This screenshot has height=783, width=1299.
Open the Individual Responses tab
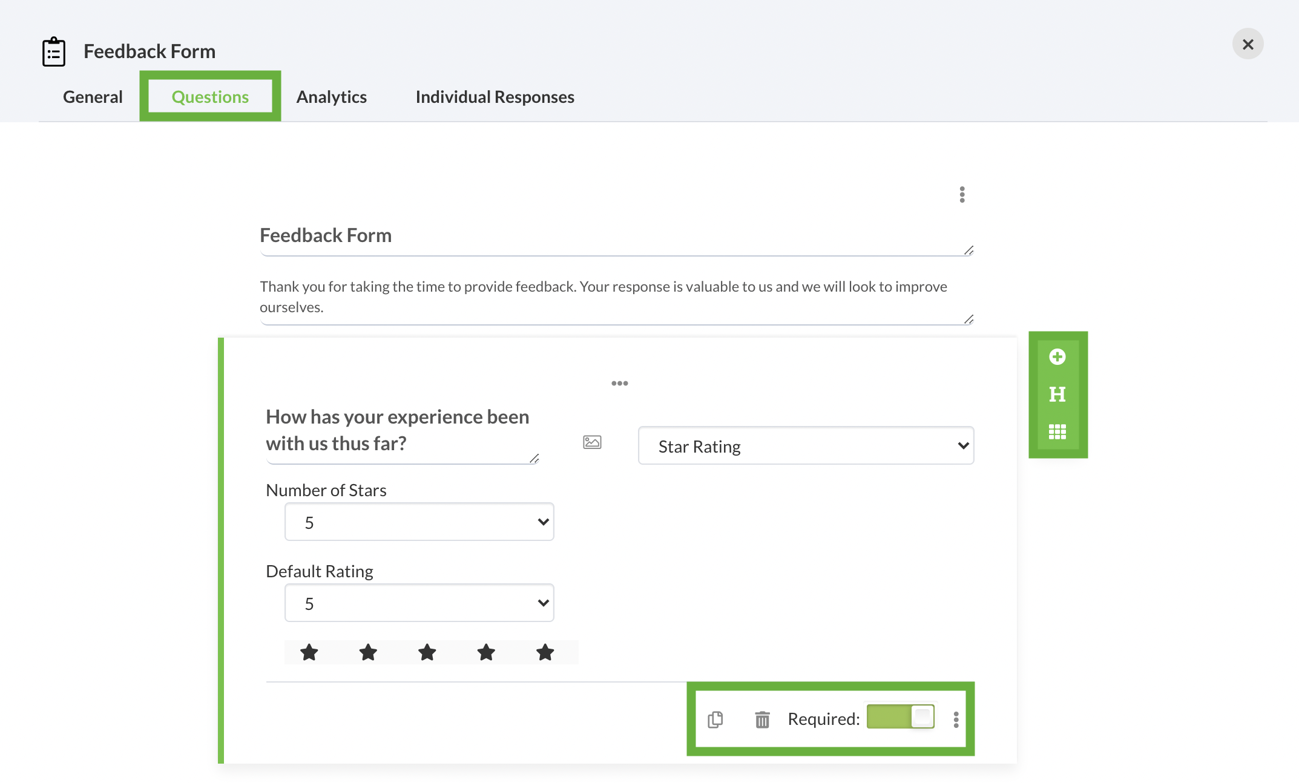pos(495,97)
